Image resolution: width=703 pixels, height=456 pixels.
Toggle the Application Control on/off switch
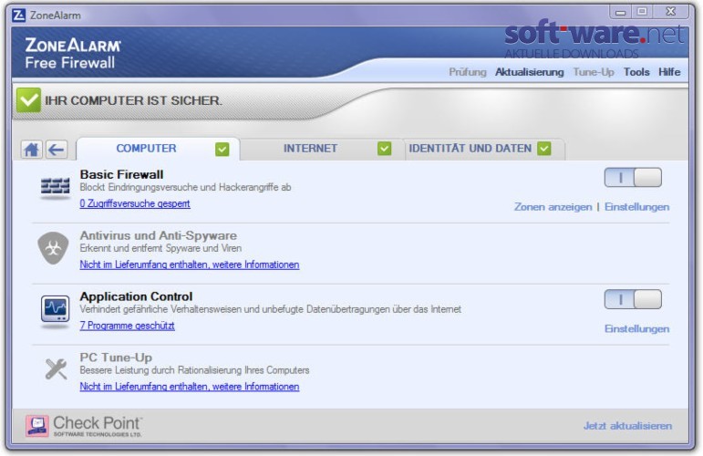(x=633, y=299)
